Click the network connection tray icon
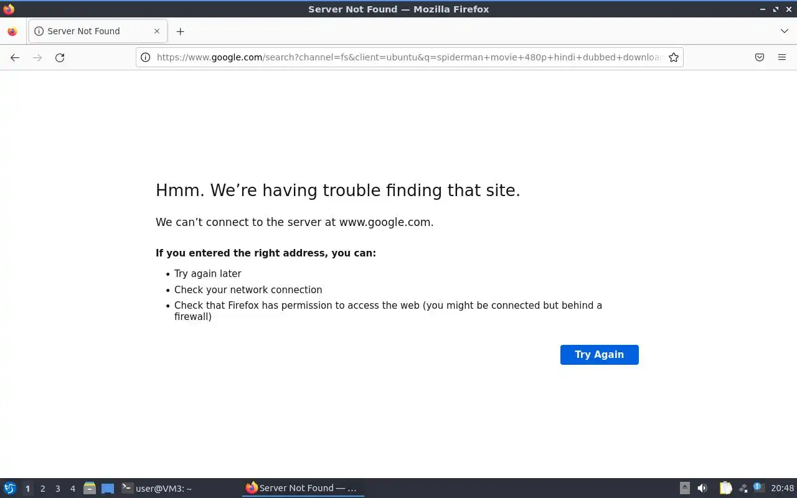This screenshot has width=797, height=498. pos(743,488)
